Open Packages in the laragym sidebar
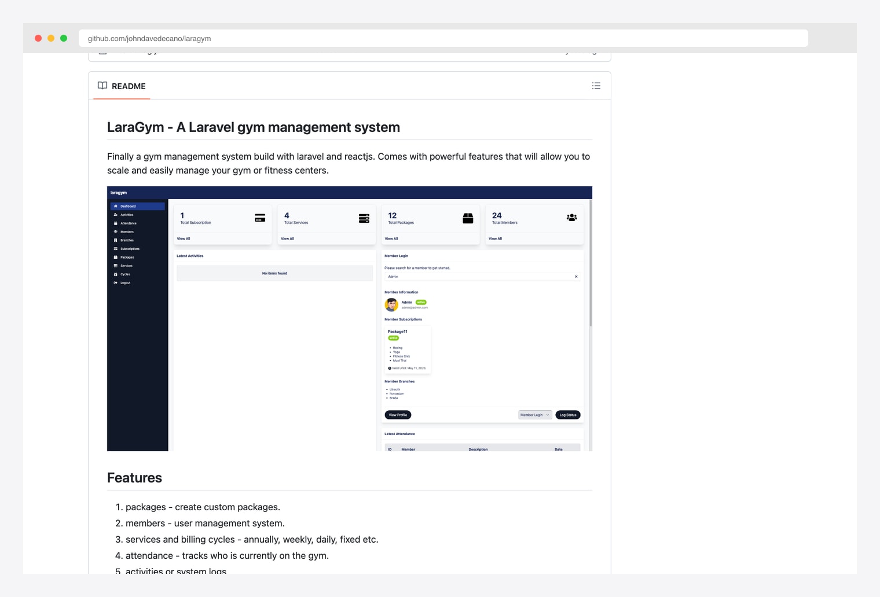 pyautogui.click(x=127, y=257)
